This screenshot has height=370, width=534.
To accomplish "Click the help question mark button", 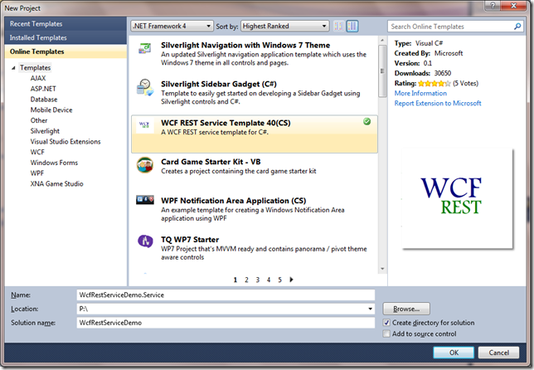I will tap(493, 5).
